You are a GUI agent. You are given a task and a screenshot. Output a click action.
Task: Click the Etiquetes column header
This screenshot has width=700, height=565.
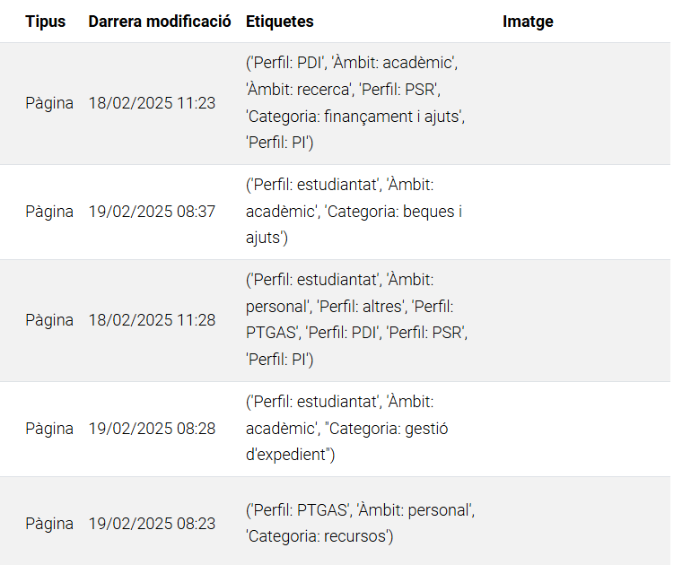point(280,22)
